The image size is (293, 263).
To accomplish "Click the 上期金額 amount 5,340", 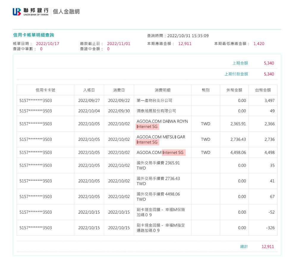I will tap(269, 63).
